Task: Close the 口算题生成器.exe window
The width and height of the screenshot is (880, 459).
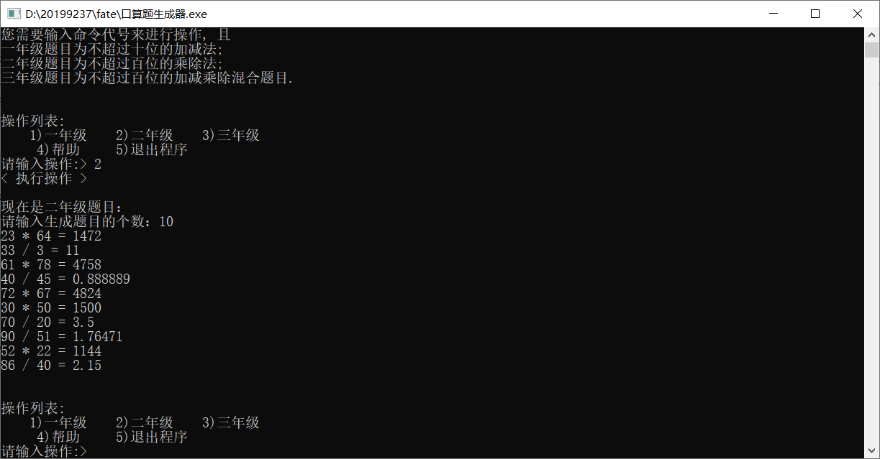Action: pos(858,13)
